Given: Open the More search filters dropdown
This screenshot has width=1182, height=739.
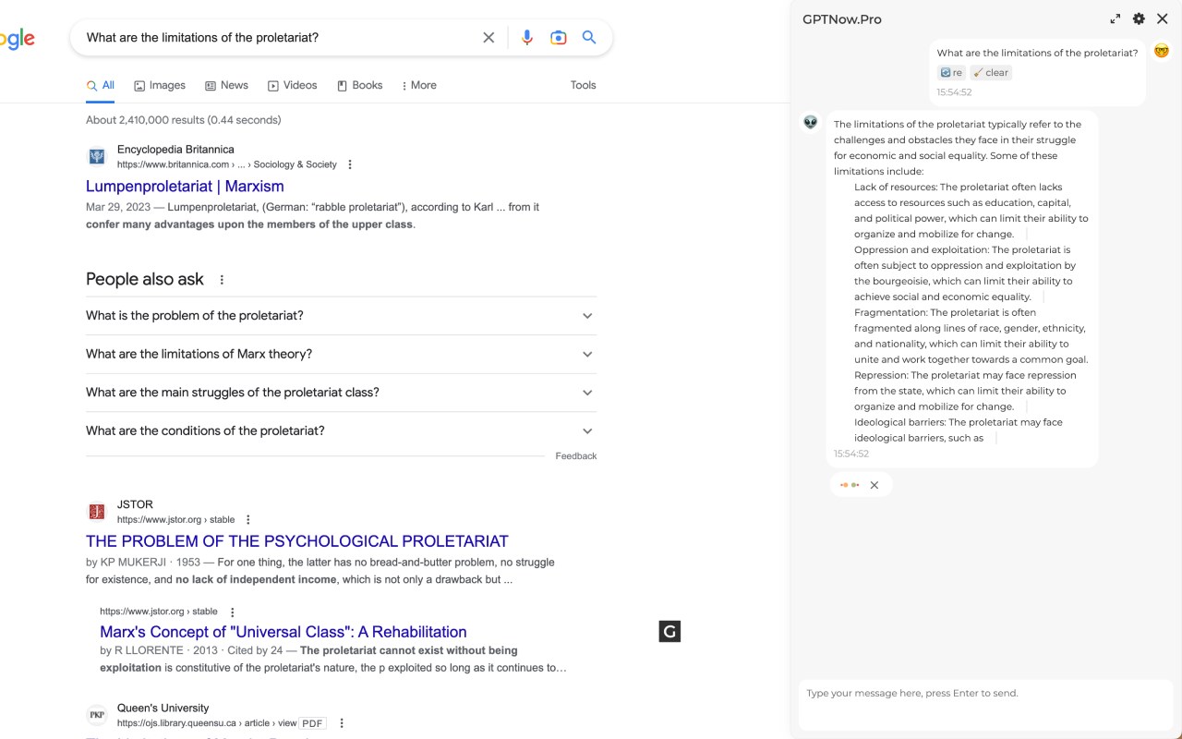Looking at the screenshot, I should (x=418, y=85).
